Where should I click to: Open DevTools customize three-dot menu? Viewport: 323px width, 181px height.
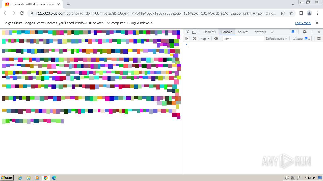click(312, 32)
